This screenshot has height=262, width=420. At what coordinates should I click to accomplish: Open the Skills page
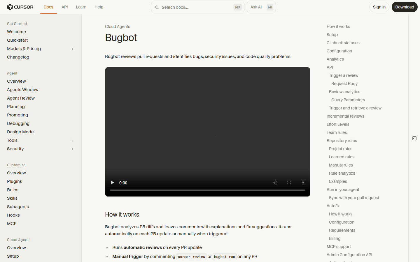point(12,198)
